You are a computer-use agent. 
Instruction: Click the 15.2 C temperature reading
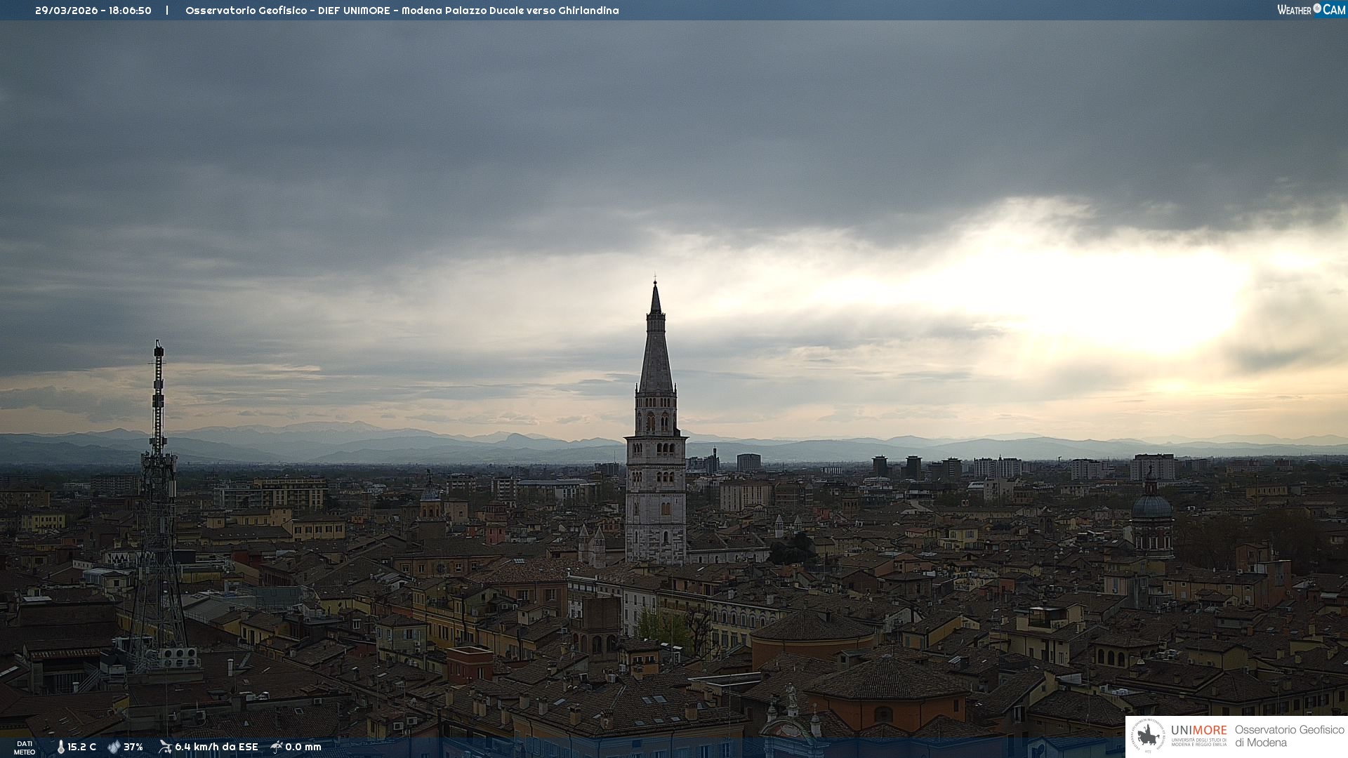(82, 747)
